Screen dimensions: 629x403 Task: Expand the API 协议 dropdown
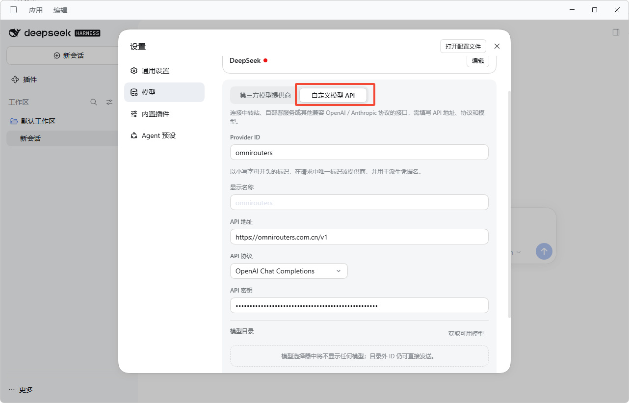click(x=288, y=271)
